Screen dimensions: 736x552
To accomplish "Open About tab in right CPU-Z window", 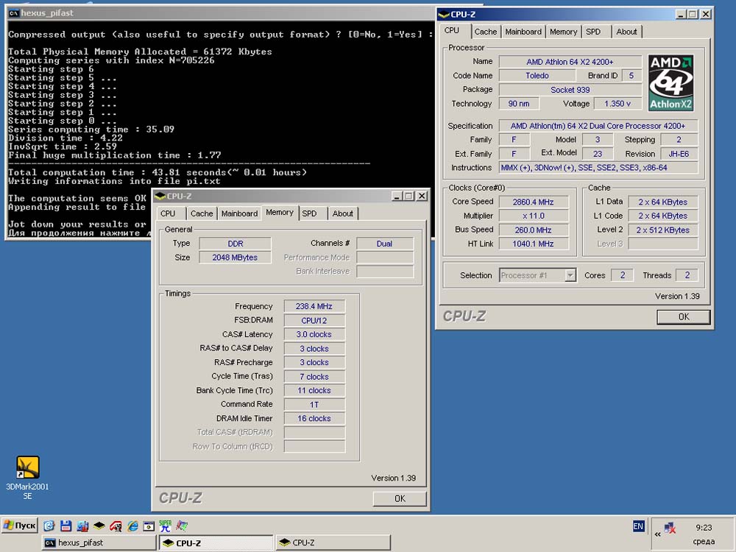I will [x=626, y=32].
